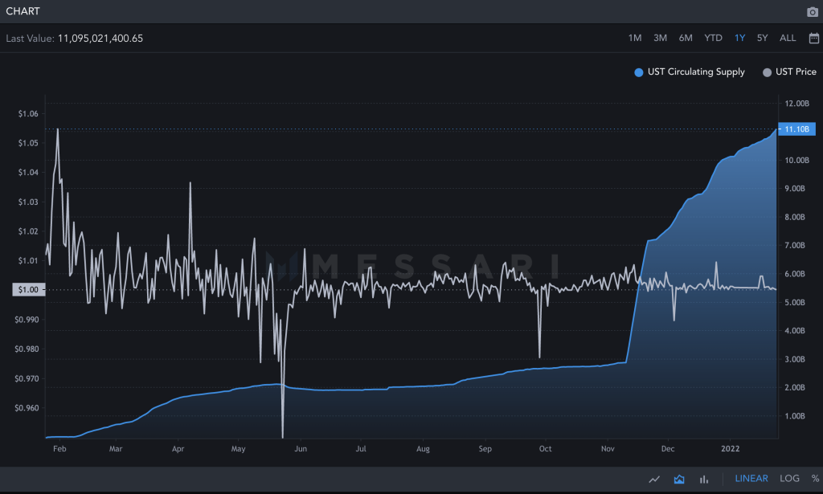Select the ALL time range
Image resolution: width=823 pixels, height=494 pixels.
[x=788, y=38]
